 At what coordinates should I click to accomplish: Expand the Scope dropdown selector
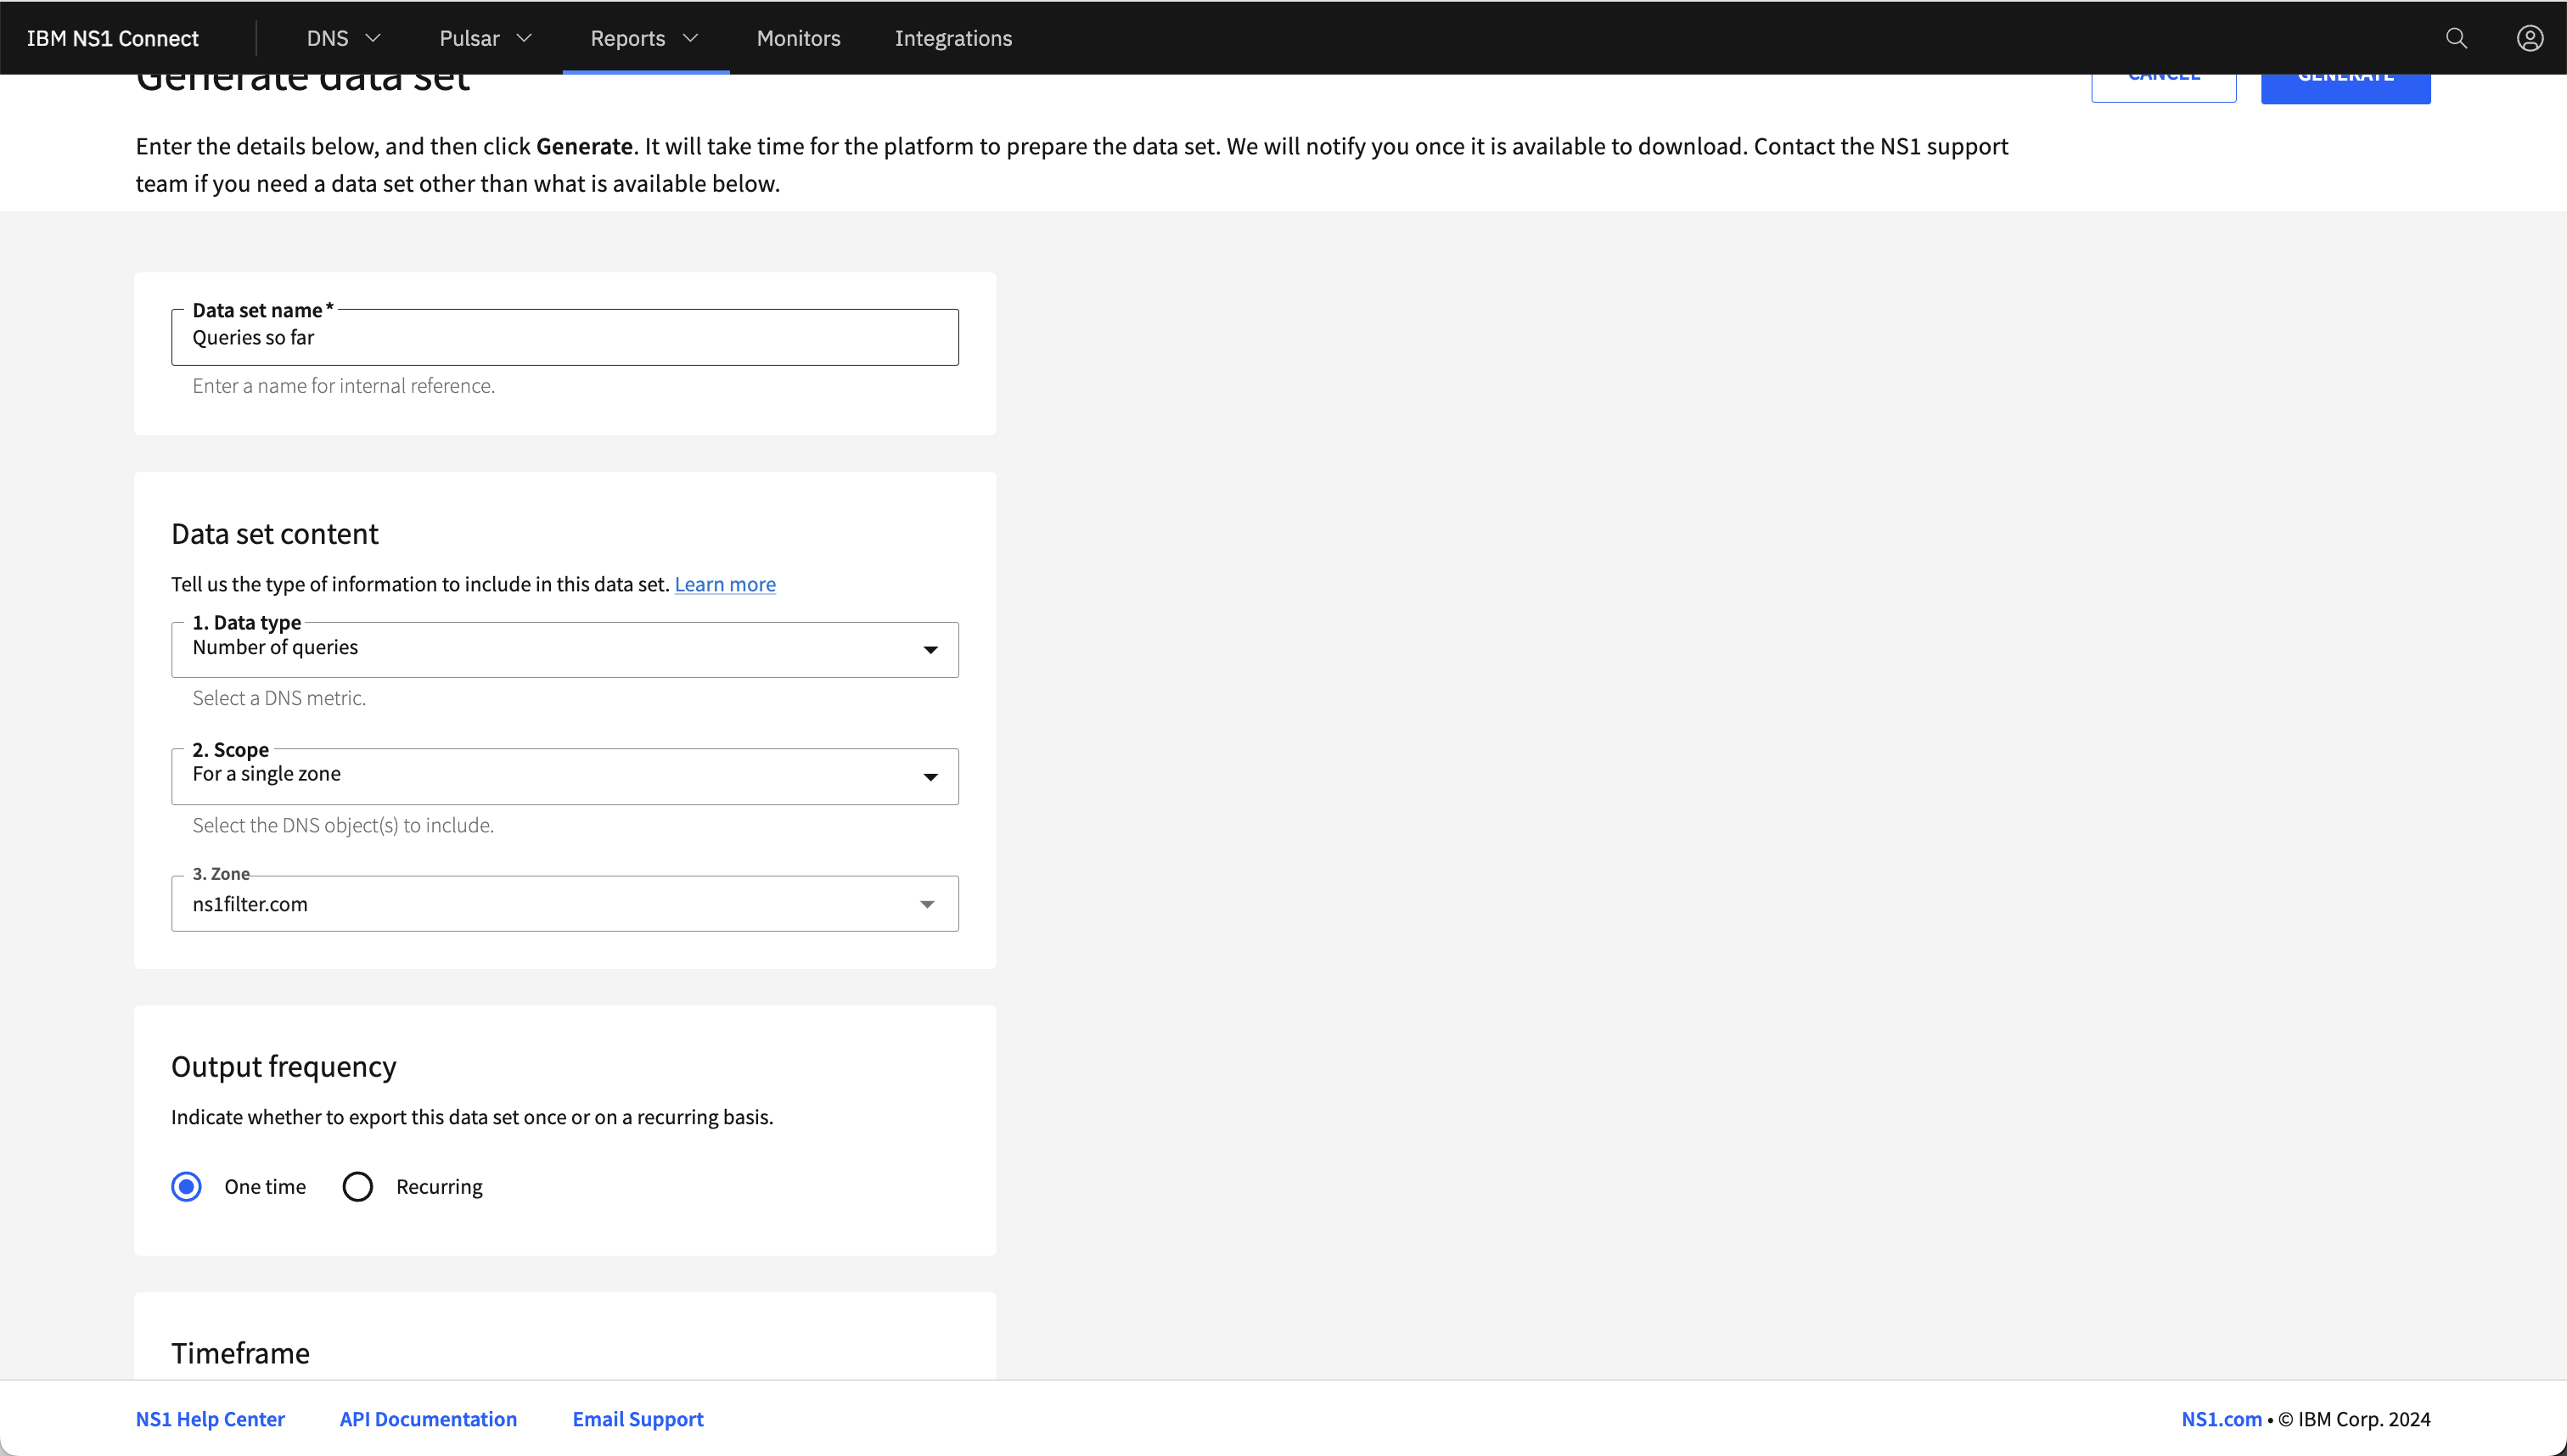[931, 776]
